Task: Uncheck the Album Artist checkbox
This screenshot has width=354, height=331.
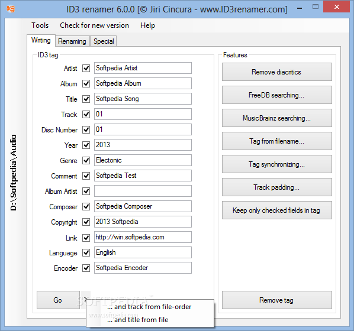Action: pyautogui.click(x=86, y=191)
